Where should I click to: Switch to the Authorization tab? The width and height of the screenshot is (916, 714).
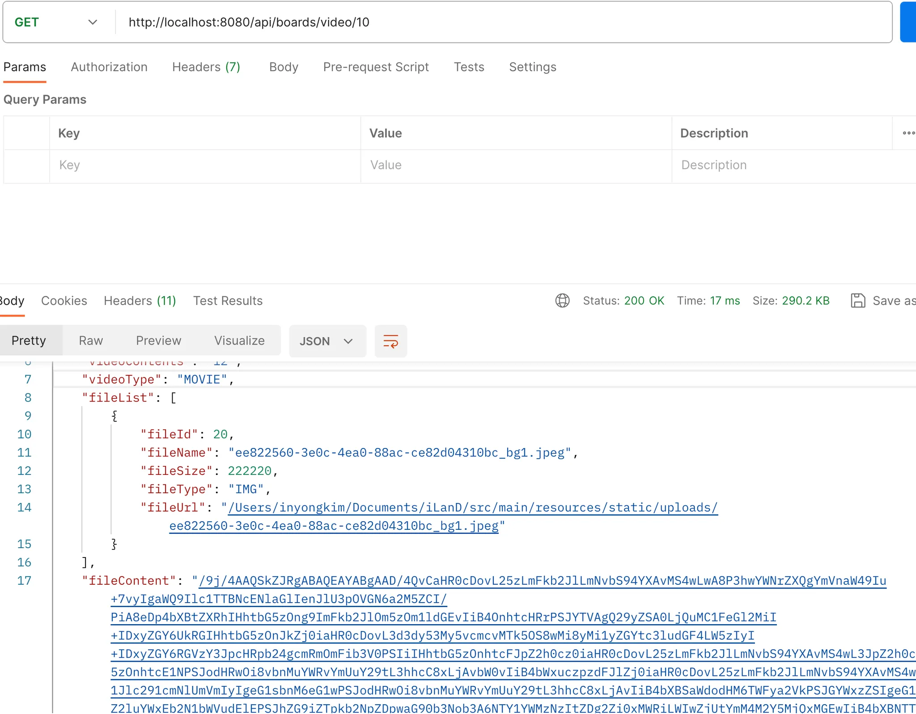click(109, 67)
